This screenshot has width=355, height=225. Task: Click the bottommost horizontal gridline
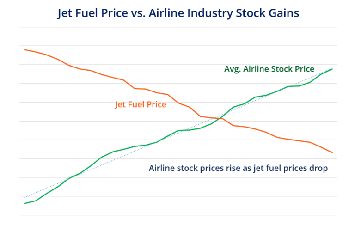pyautogui.click(x=178, y=215)
